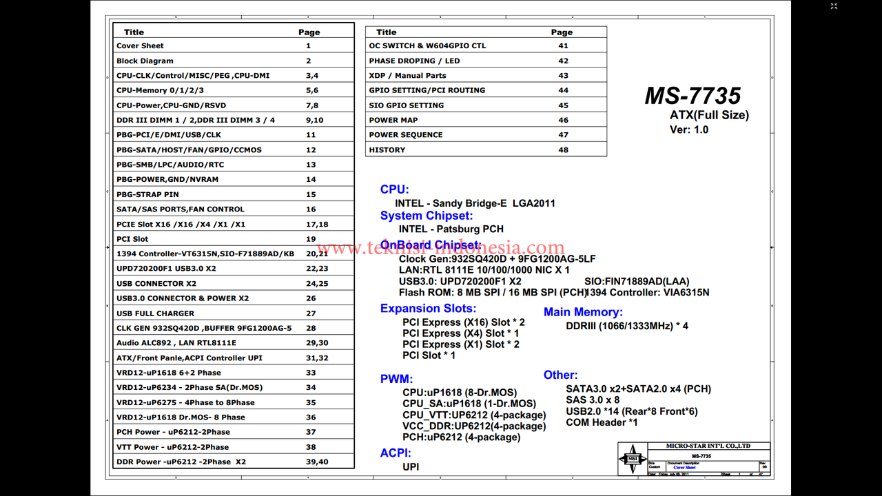The image size is (882, 496).
Task: Select 'GPIO SETTING/PCI ROUTING' row
Action: coord(486,90)
